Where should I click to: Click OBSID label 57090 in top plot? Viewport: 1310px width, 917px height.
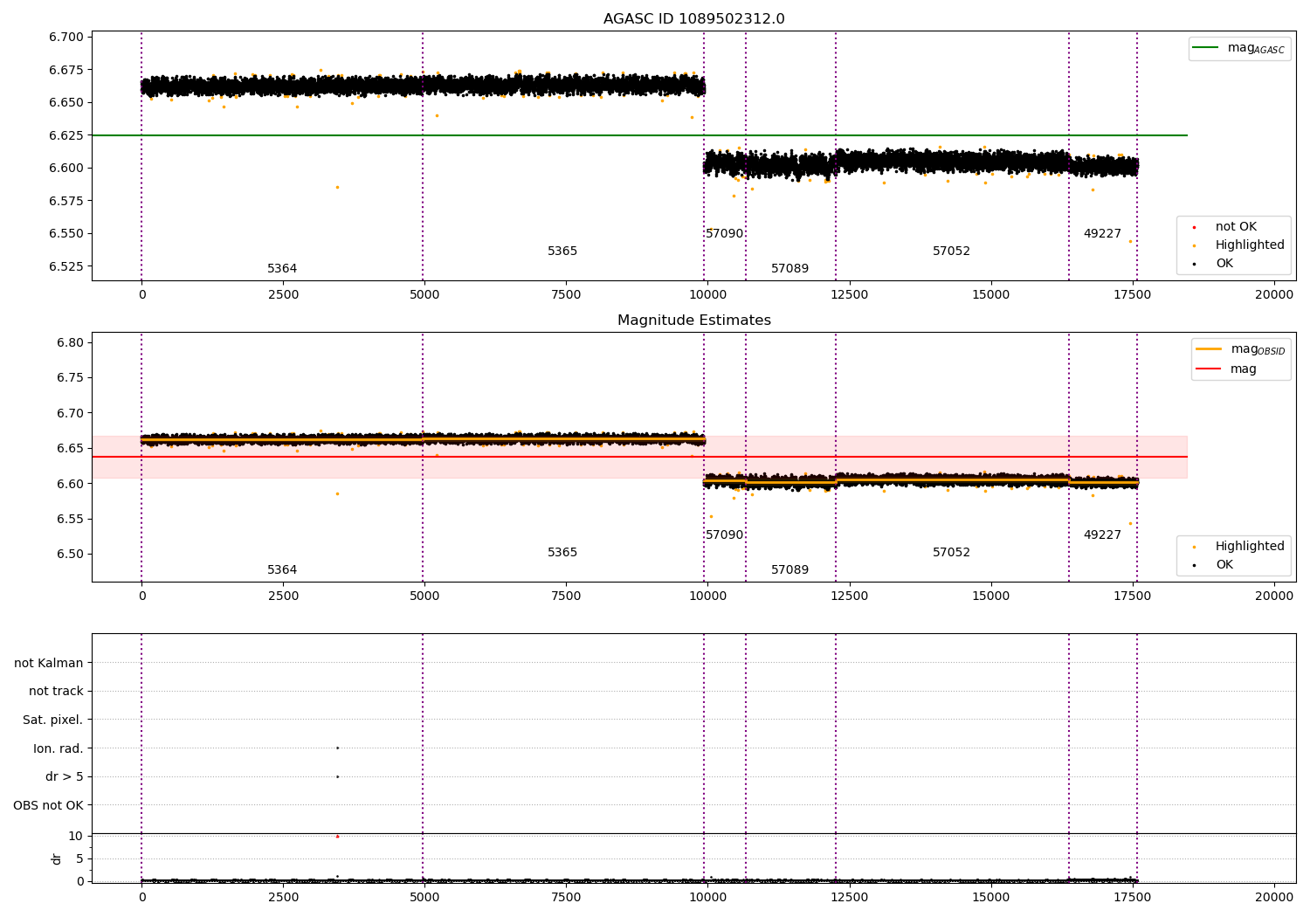[725, 234]
